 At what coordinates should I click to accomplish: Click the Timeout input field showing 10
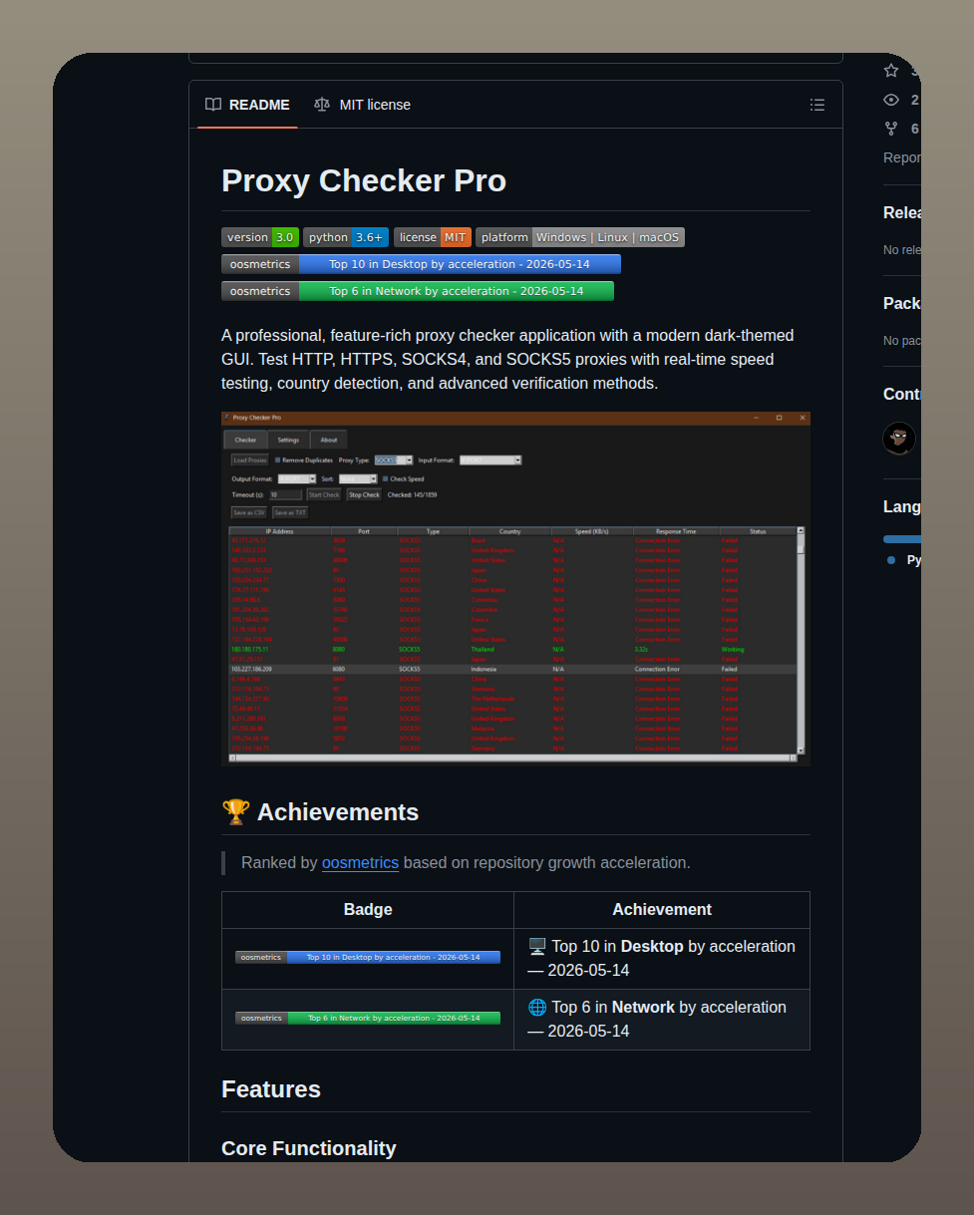(285, 494)
